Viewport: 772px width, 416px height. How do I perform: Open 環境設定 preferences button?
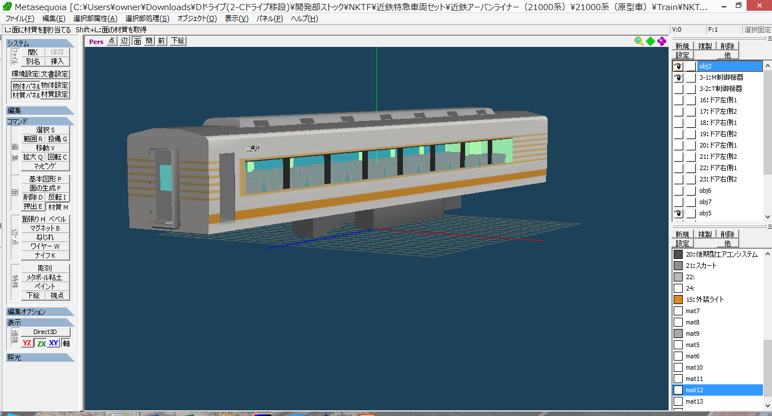[x=25, y=74]
